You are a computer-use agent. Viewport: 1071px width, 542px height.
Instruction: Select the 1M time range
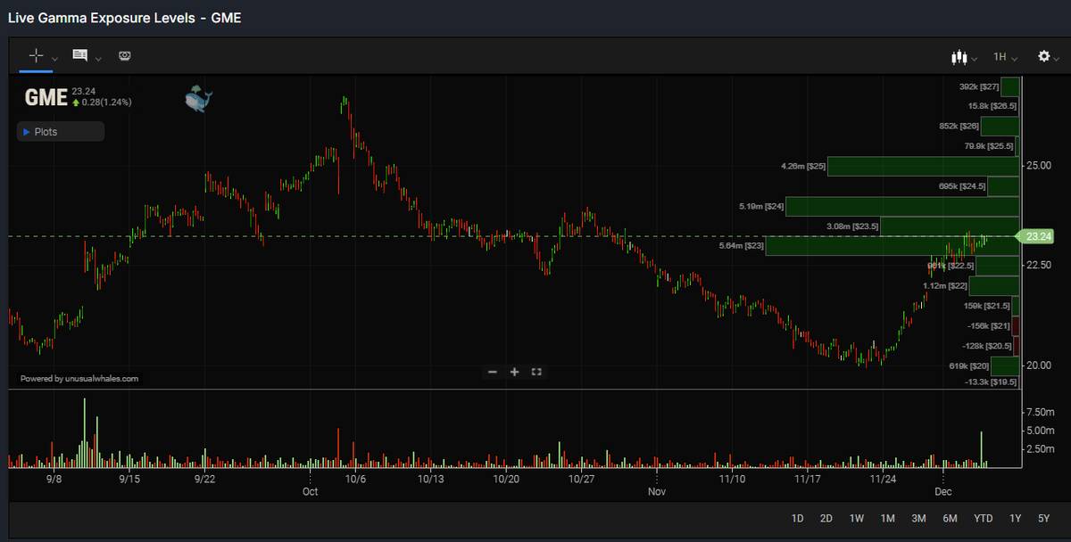click(887, 518)
